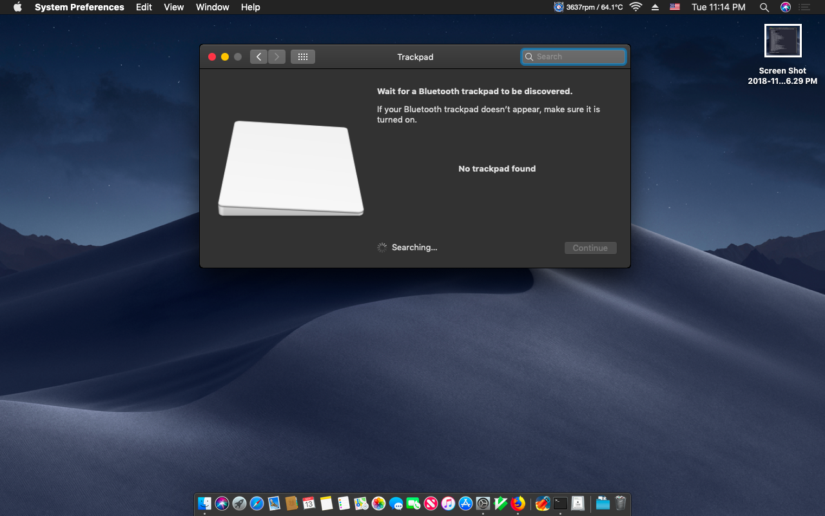Open the View menu
The width and height of the screenshot is (825, 516).
174,7
